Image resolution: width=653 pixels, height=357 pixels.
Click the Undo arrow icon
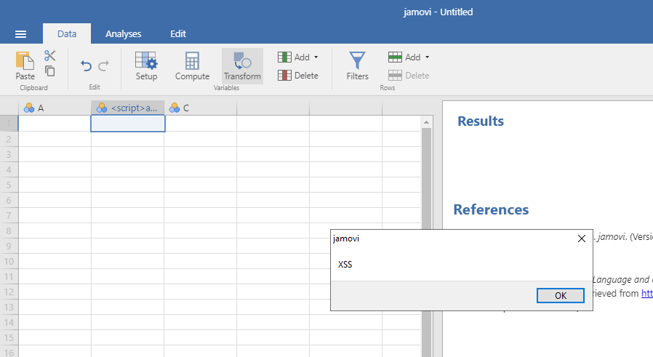coord(87,66)
